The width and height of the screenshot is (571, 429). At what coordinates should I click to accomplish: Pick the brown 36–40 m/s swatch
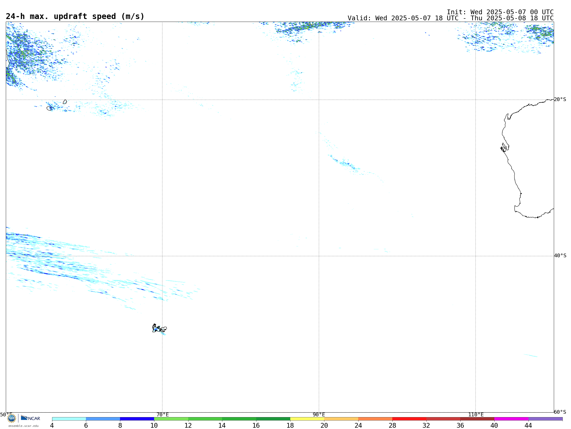click(x=477, y=419)
